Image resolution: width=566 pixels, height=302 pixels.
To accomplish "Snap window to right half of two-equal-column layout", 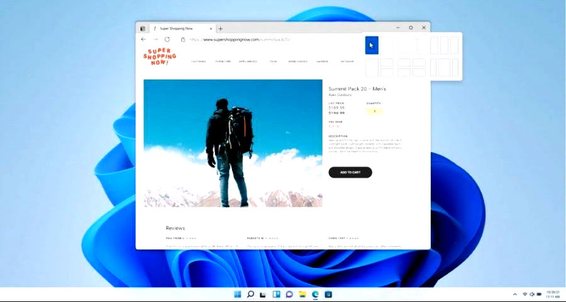I will (387, 45).
